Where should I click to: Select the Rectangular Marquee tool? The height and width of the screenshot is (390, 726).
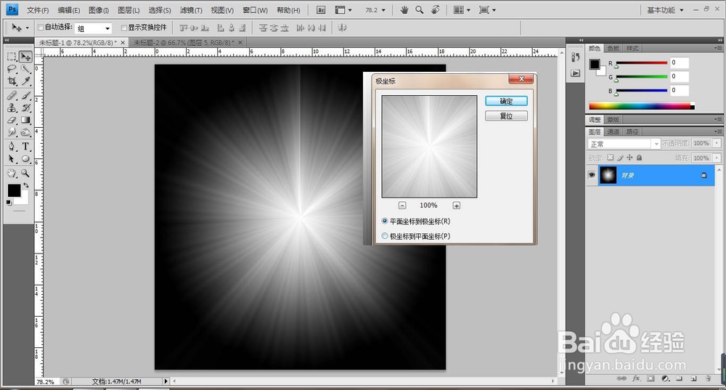[x=12, y=57]
